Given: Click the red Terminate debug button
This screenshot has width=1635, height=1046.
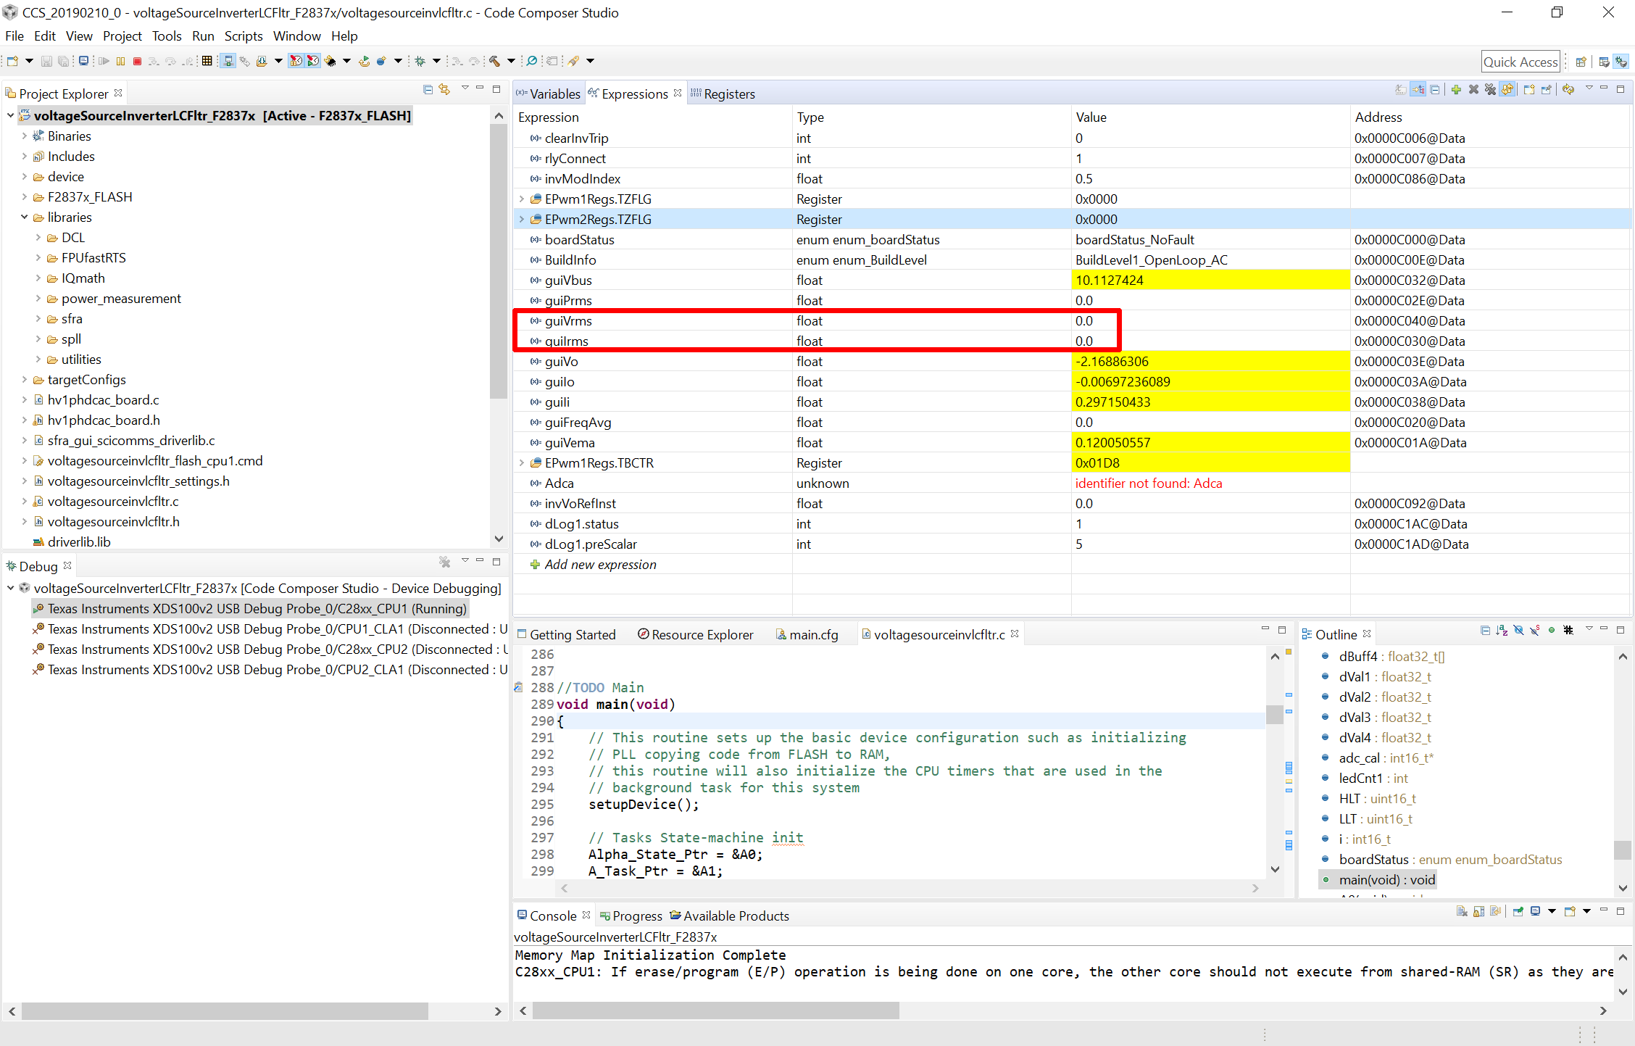Looking at the screenshot, I should tap(137, 62).
